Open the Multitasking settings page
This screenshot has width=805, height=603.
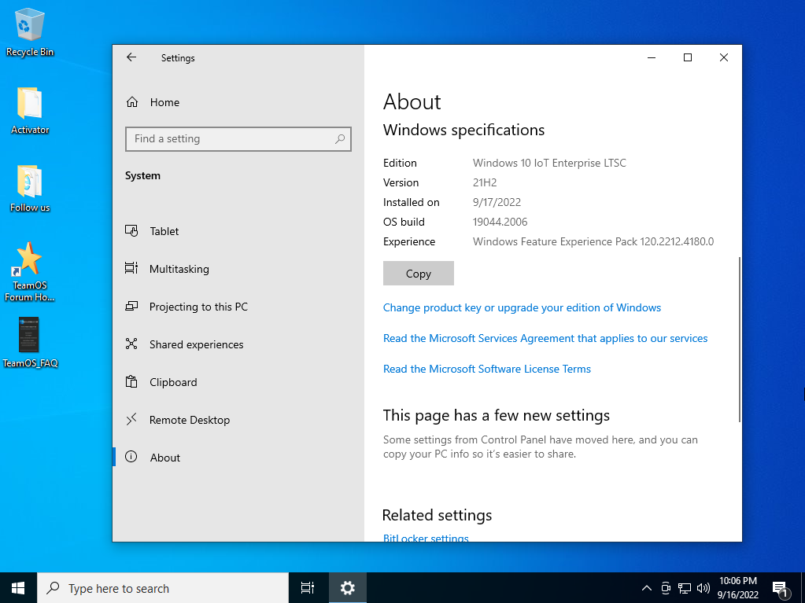click(x=238, y=269)
